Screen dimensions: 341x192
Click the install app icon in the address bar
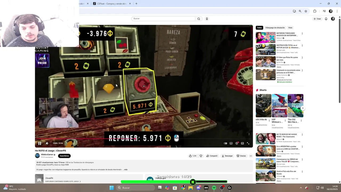click(294, 11)
